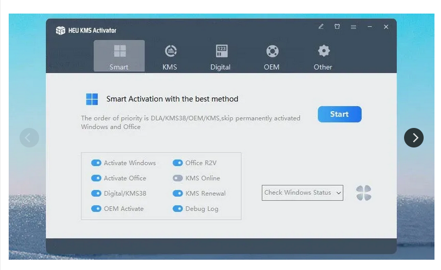Enable the KMS Online switch

tap(178, 178)
